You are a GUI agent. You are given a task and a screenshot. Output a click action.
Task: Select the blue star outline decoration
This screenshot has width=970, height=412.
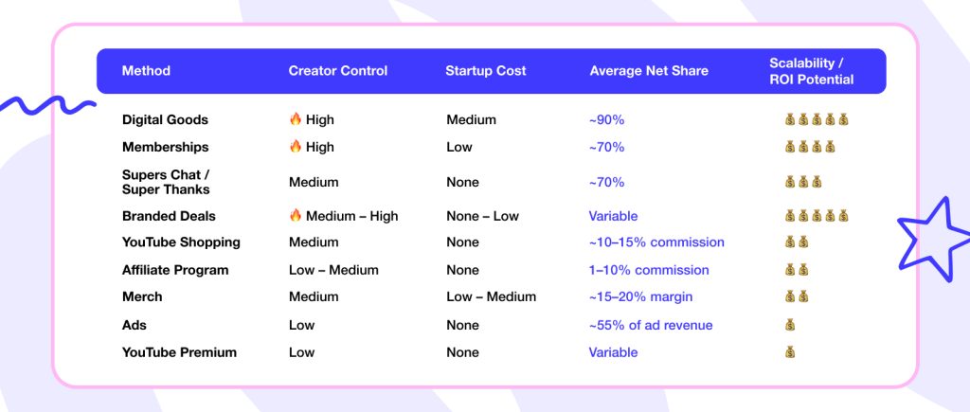click(932, 236)
